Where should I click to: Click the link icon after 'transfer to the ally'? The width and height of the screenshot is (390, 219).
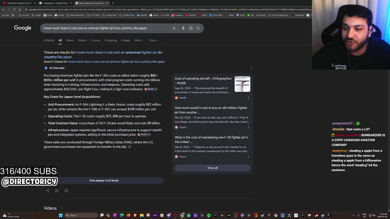(129, 147)
